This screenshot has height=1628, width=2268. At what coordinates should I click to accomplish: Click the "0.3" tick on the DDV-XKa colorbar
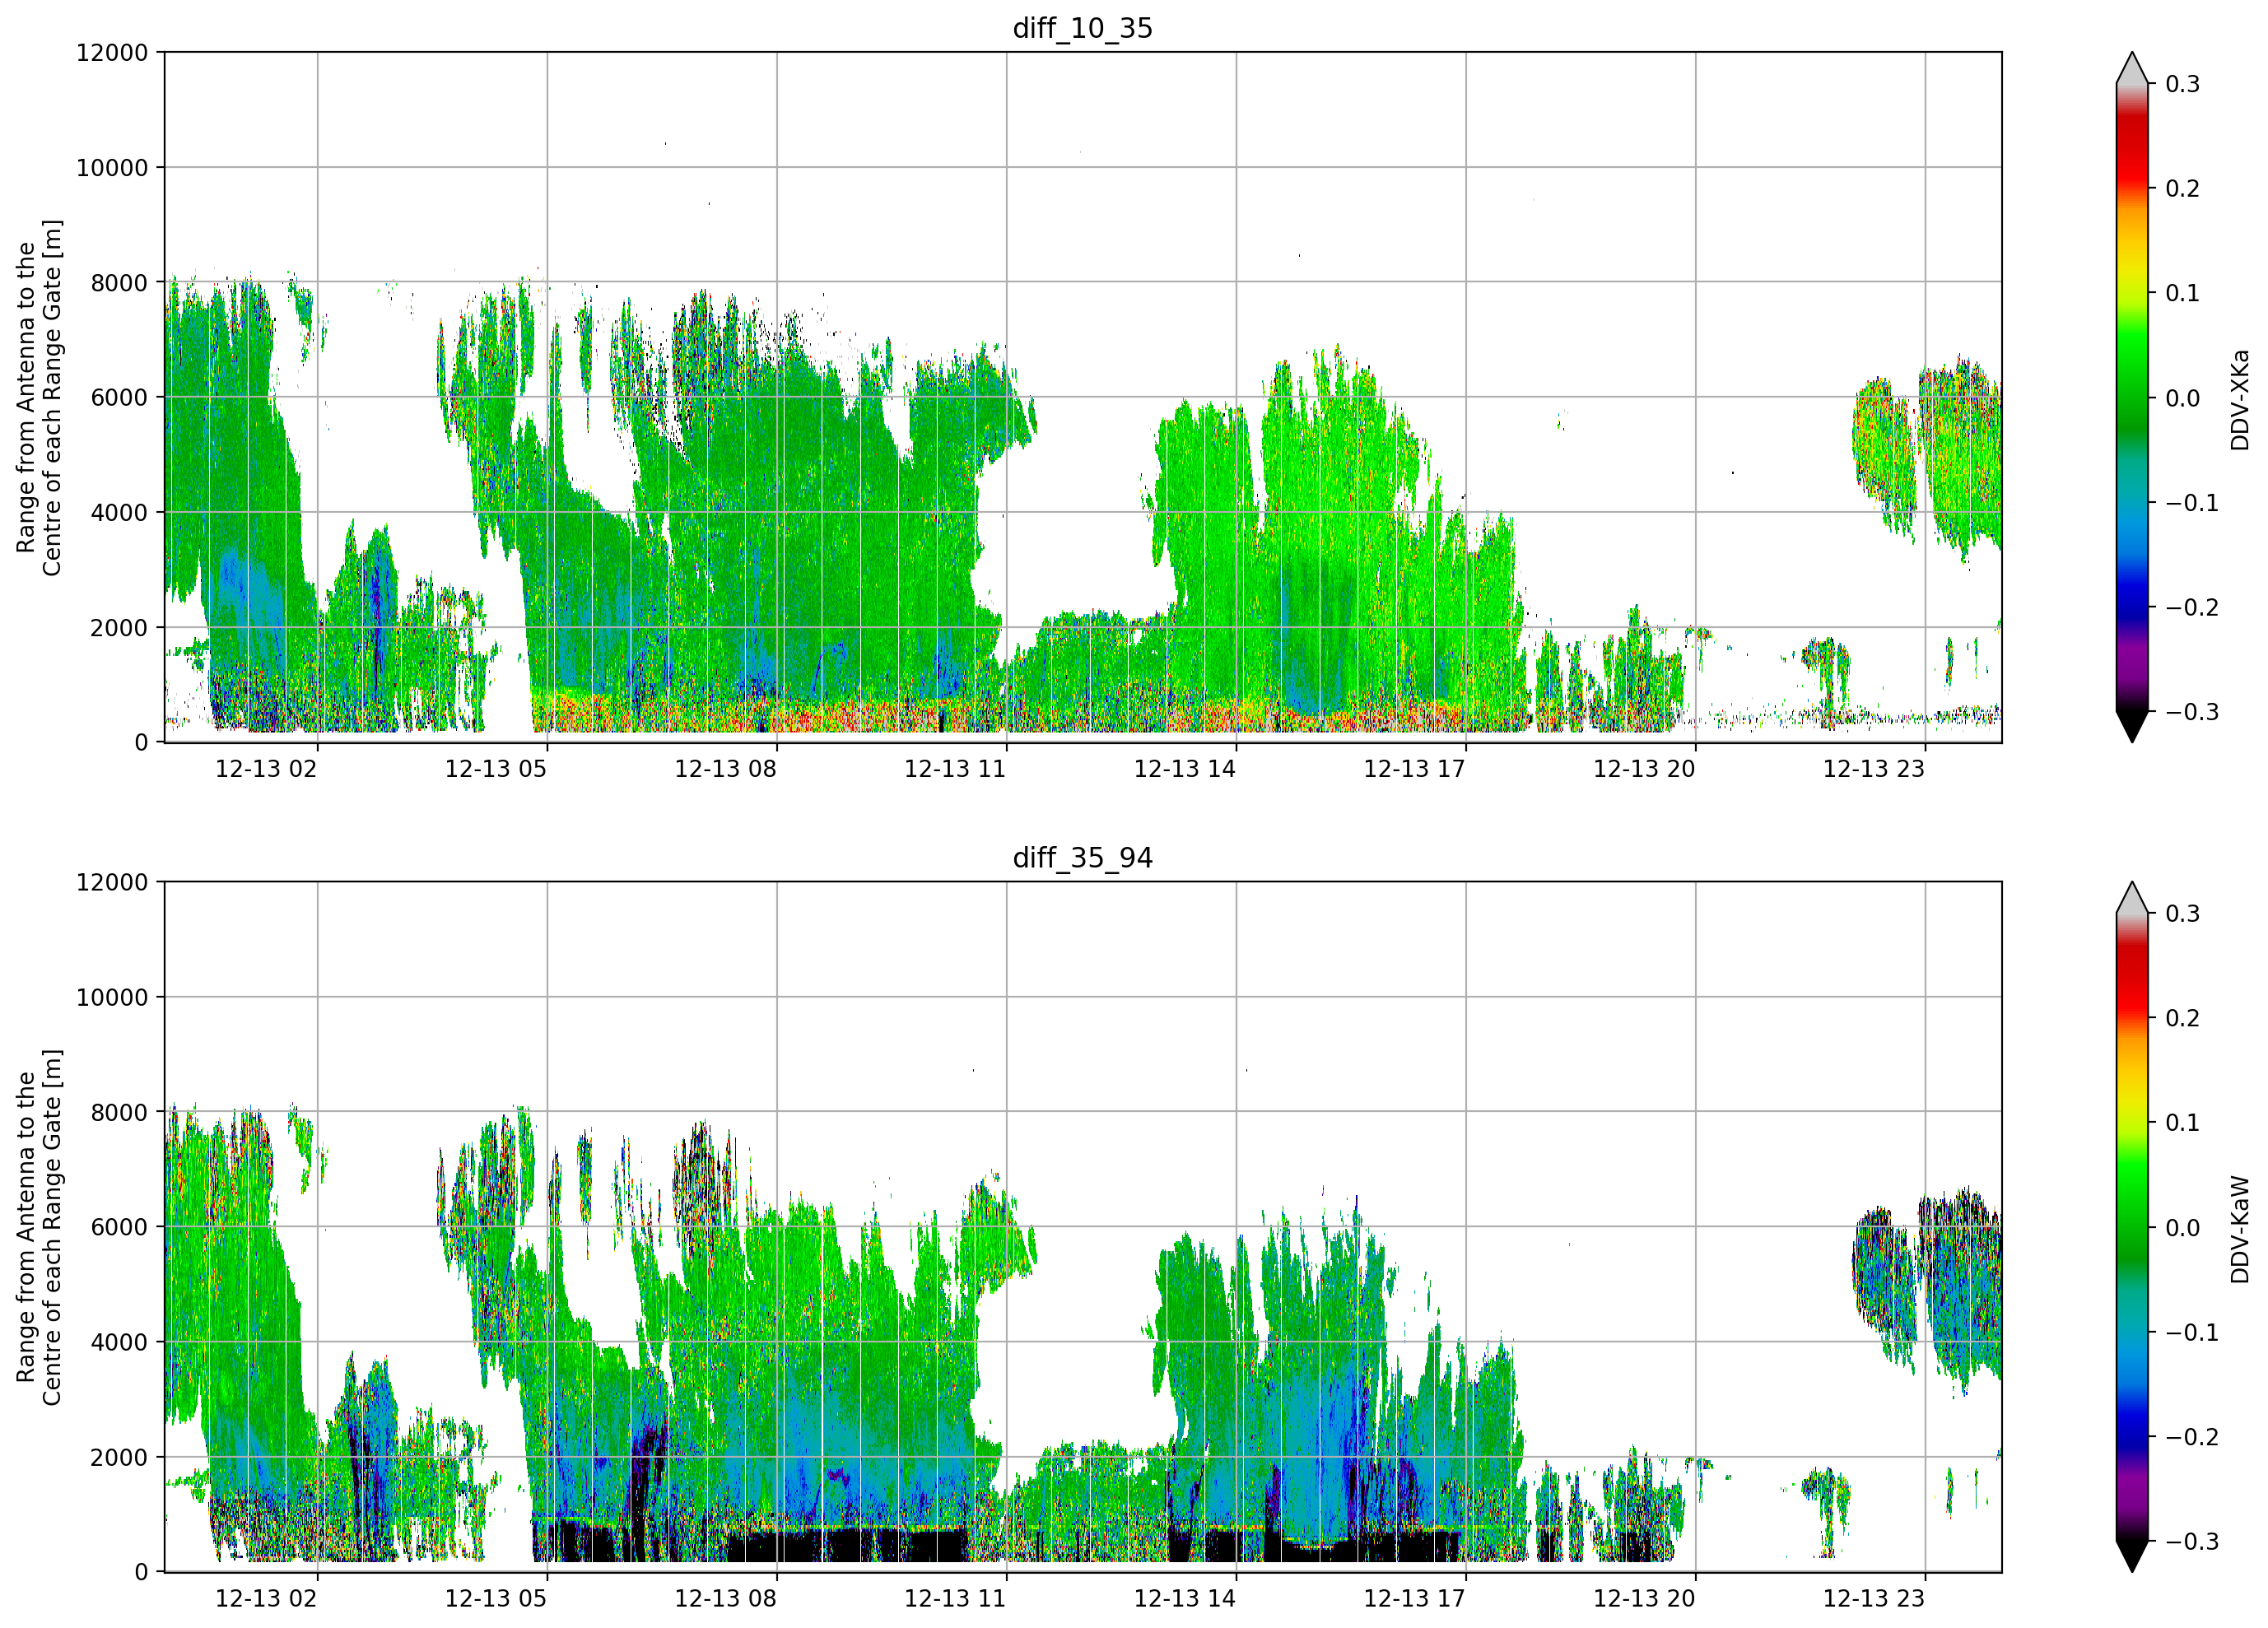2183,84
